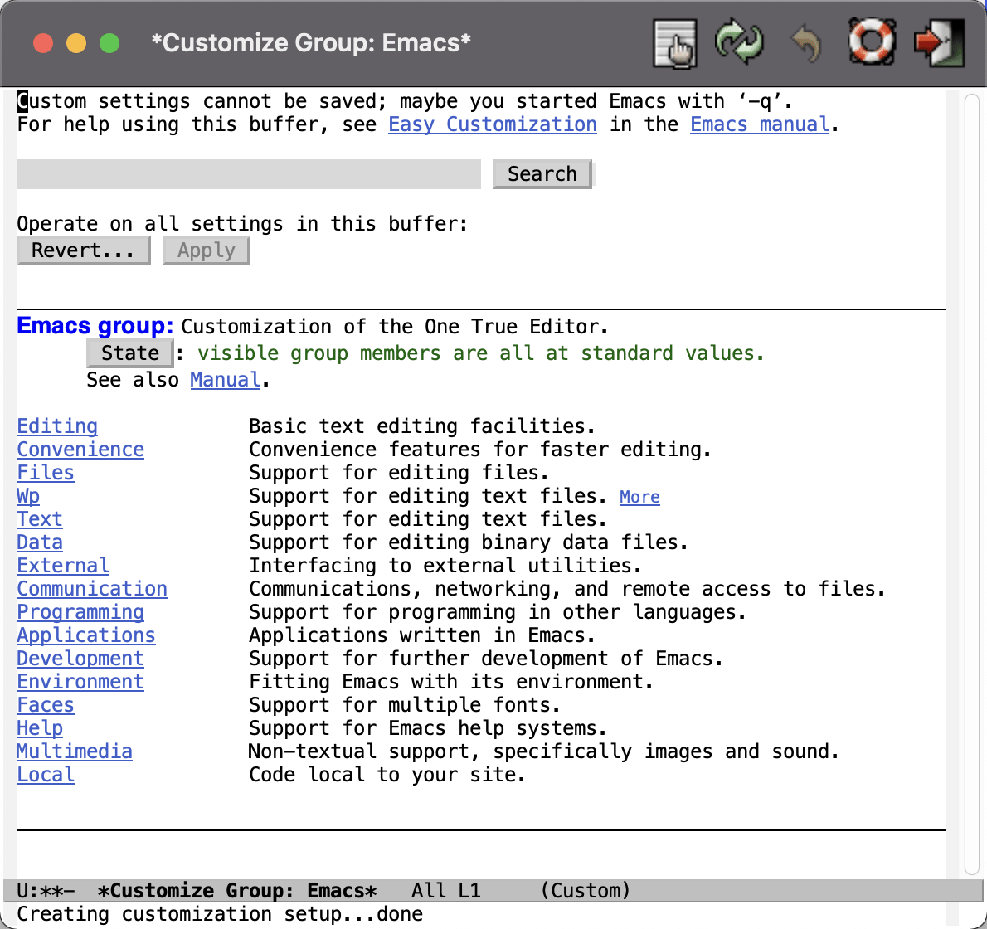Open the Communication customization group

[x=91, y=588]
